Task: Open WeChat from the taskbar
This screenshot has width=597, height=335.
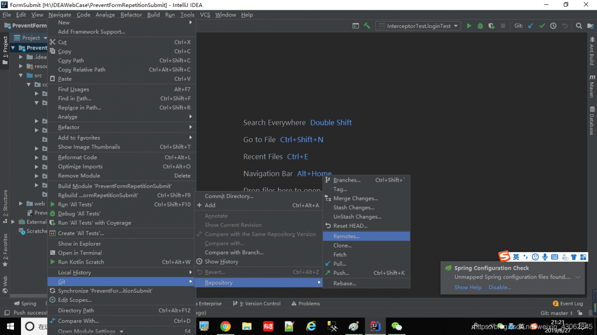Action: tap(397, 326)
